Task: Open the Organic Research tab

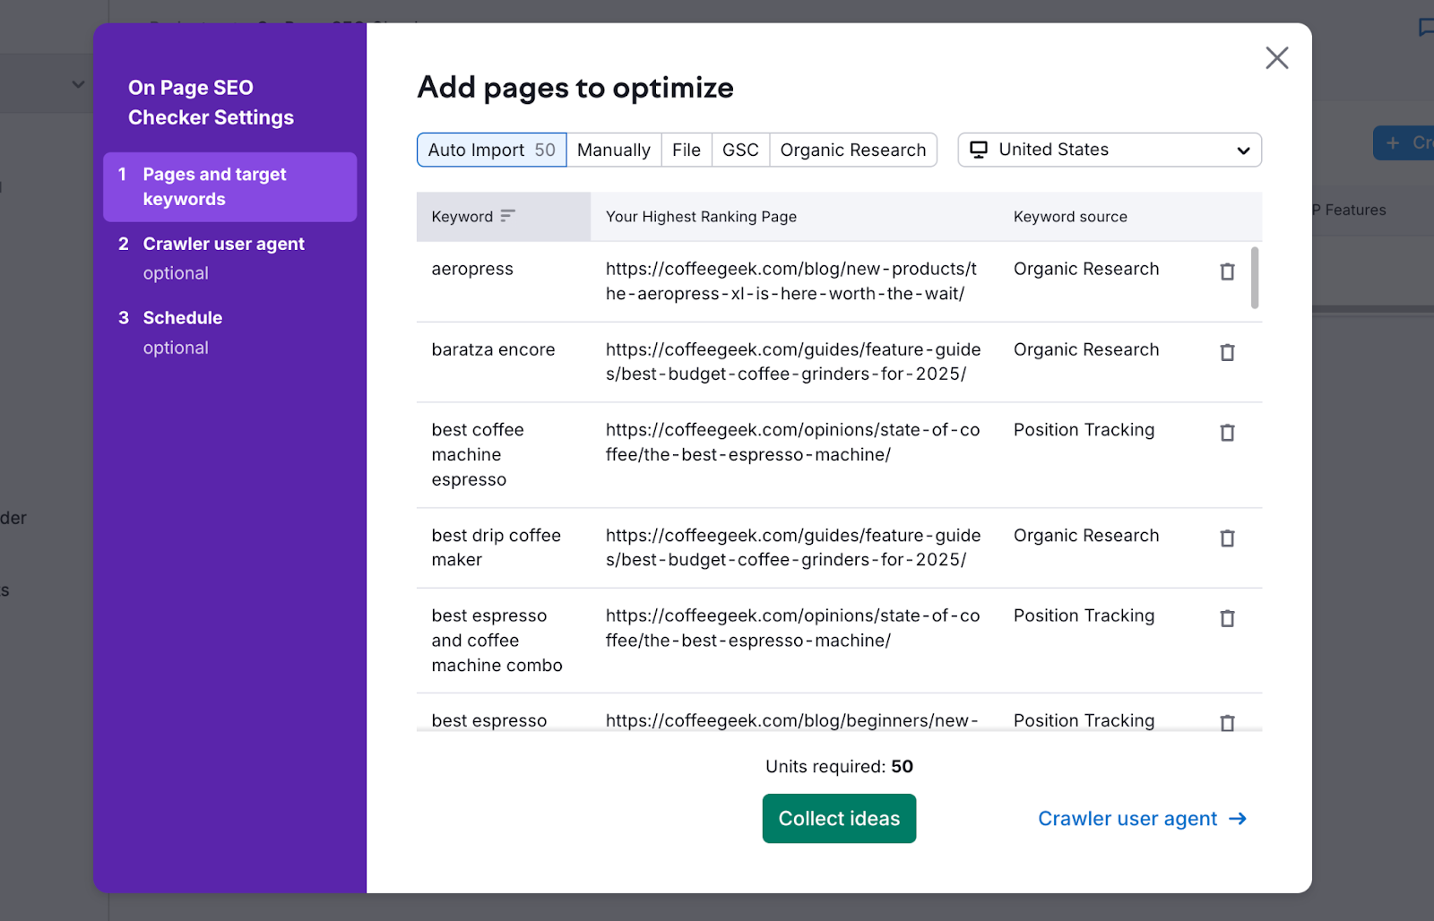Action: (852, 150)
